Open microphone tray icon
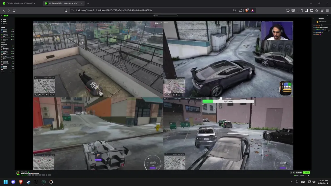The width and height of the screenshot is (331, 186). click(297, 182)
